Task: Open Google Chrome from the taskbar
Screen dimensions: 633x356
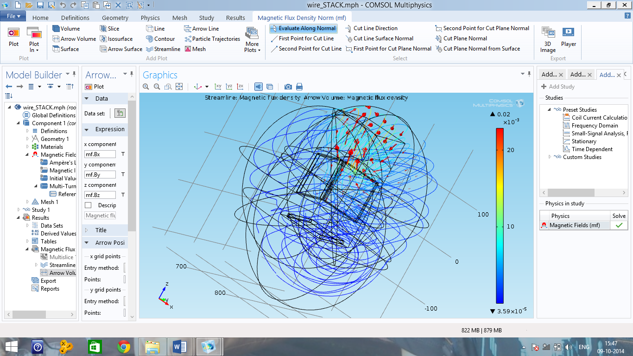Action: tap(124, 347)
